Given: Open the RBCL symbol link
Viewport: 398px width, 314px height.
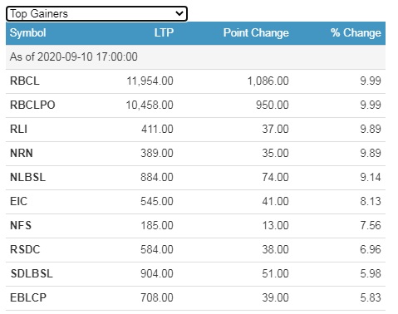Looking at the screenshot, I should (x=25, y=81).
